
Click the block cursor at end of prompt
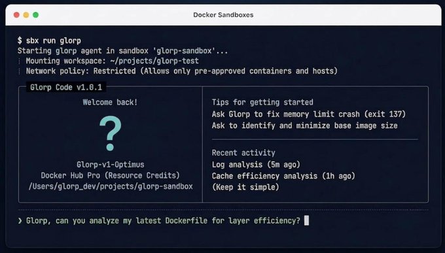tap(306, 221)
